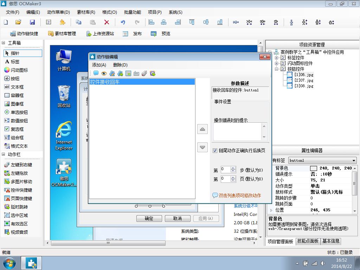Click the clock icon in action chain toolbar
The image size is (360, 270).
pos(153,73)
